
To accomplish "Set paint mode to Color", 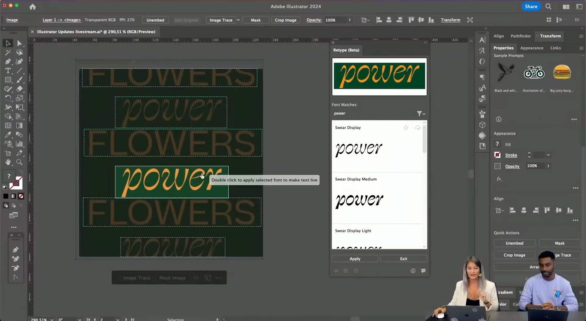I will 6,196.
